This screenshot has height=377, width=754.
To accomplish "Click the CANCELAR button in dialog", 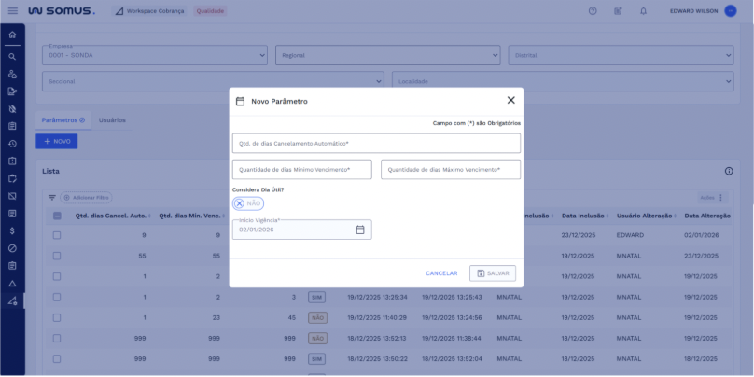I will (x=441, y=273).
